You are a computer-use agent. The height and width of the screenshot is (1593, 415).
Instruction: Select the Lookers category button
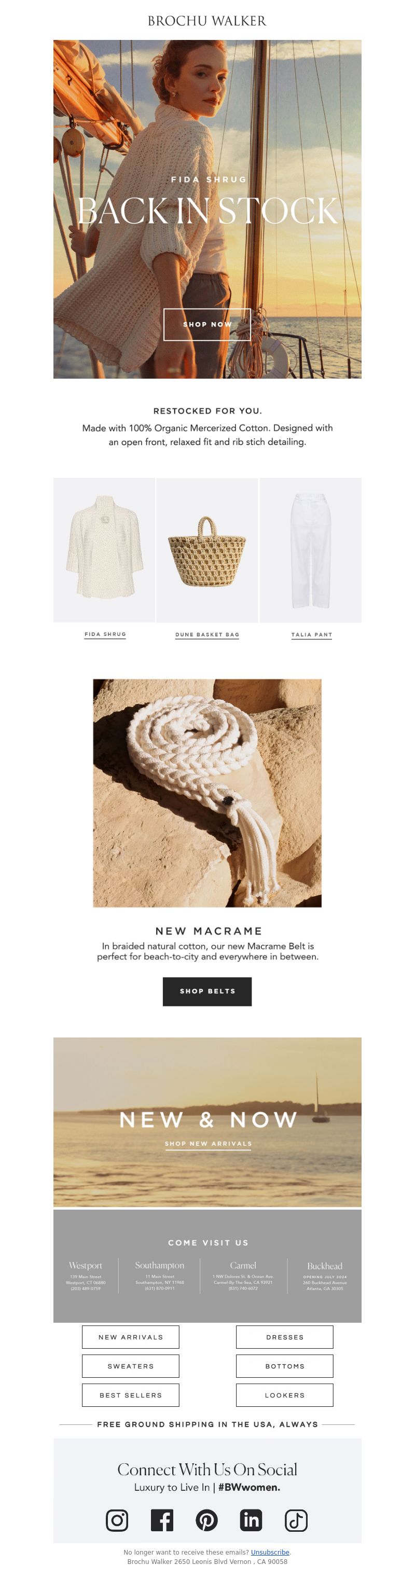[284, 1395]
